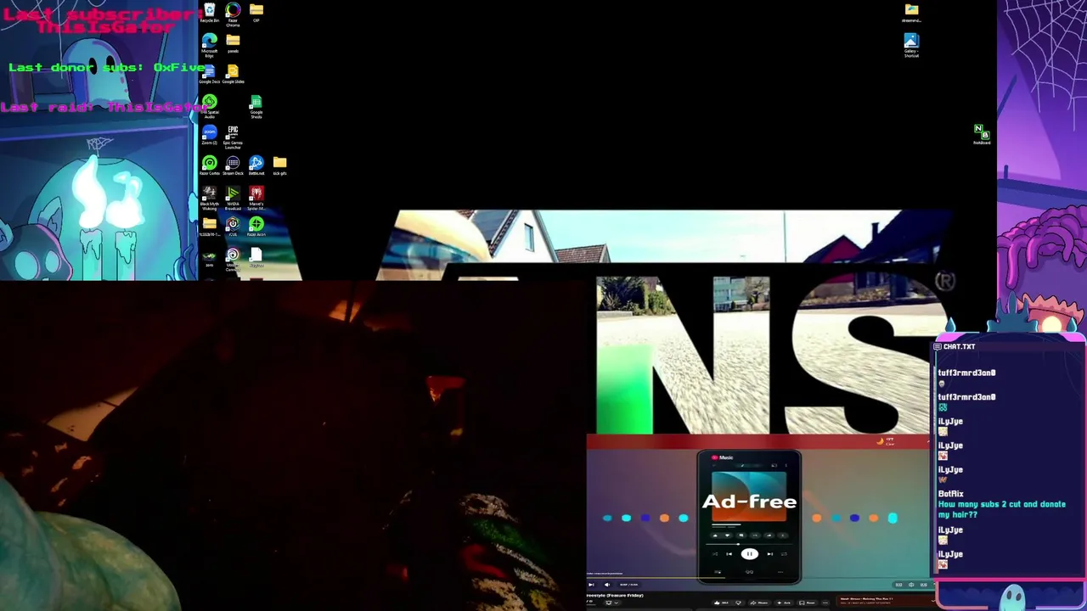Launch the Zoom desktop shortcut
This screenshot has height=611, width=1087.
point(209,135)
